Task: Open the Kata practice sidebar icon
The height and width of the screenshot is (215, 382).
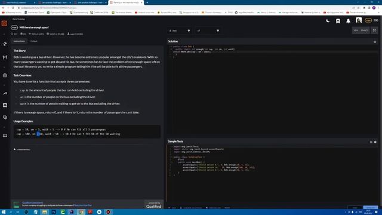Action: [5, 44]
